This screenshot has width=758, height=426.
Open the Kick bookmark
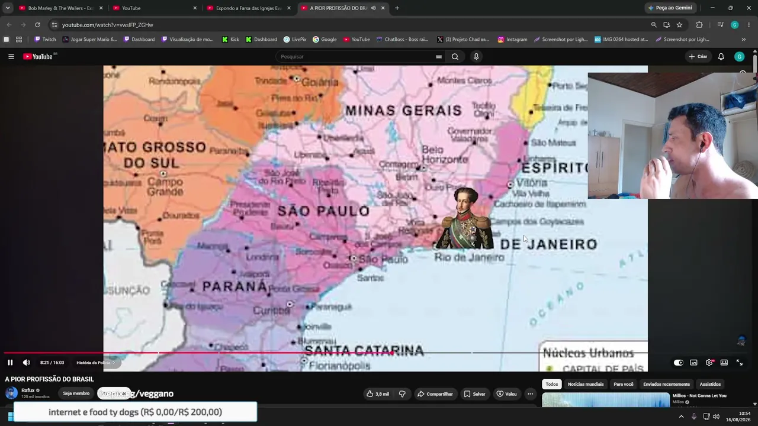click(231, 40)
